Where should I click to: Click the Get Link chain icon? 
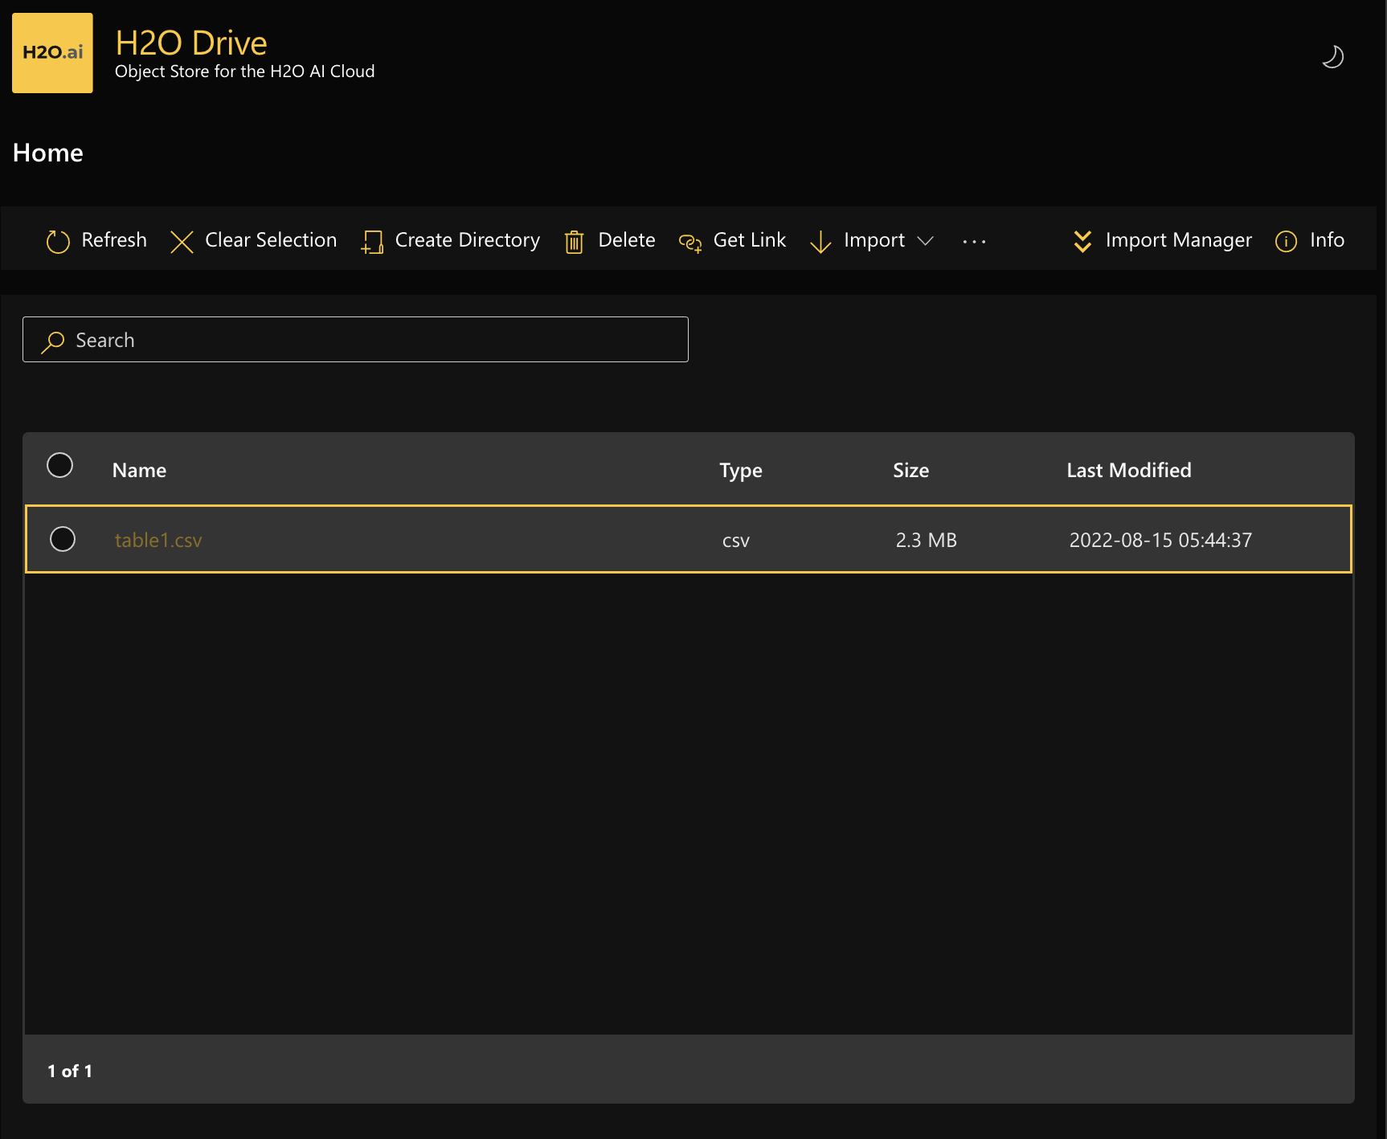(690, 241)
